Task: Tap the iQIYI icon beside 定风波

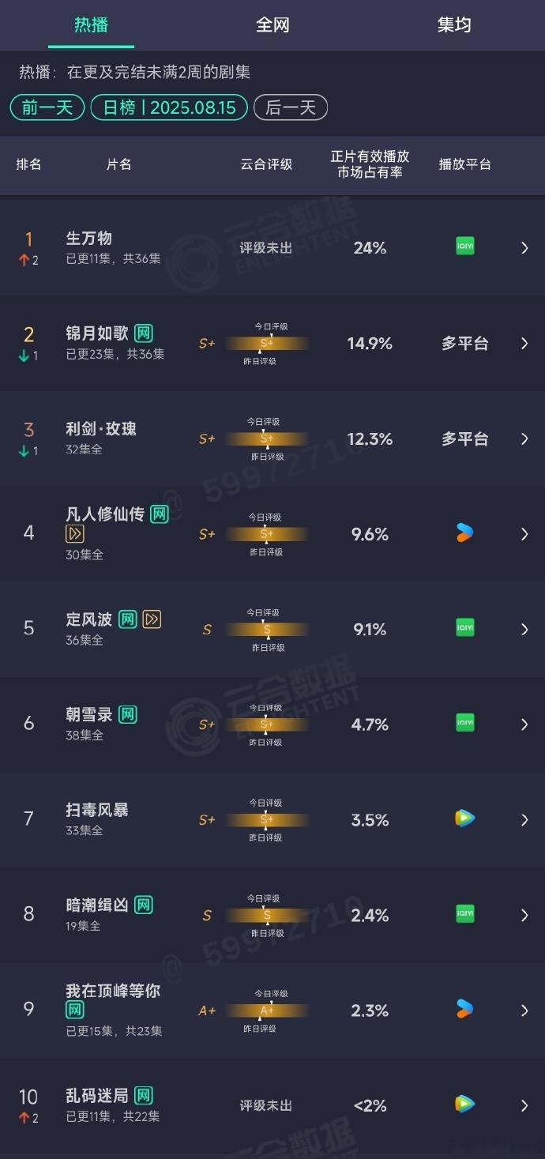Action: (465, 629)
